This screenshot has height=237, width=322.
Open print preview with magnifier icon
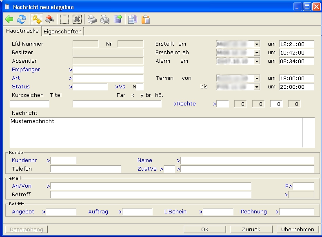point(105,20)
